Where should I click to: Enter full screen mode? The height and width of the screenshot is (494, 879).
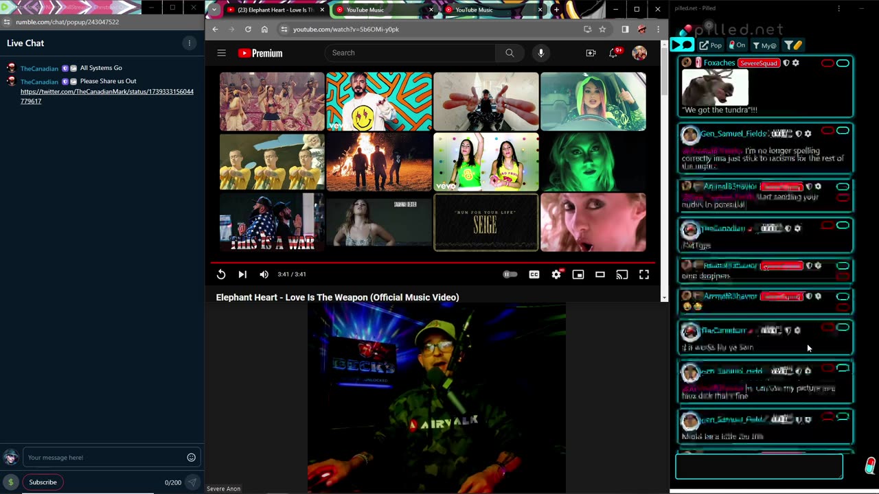point(644,274)
